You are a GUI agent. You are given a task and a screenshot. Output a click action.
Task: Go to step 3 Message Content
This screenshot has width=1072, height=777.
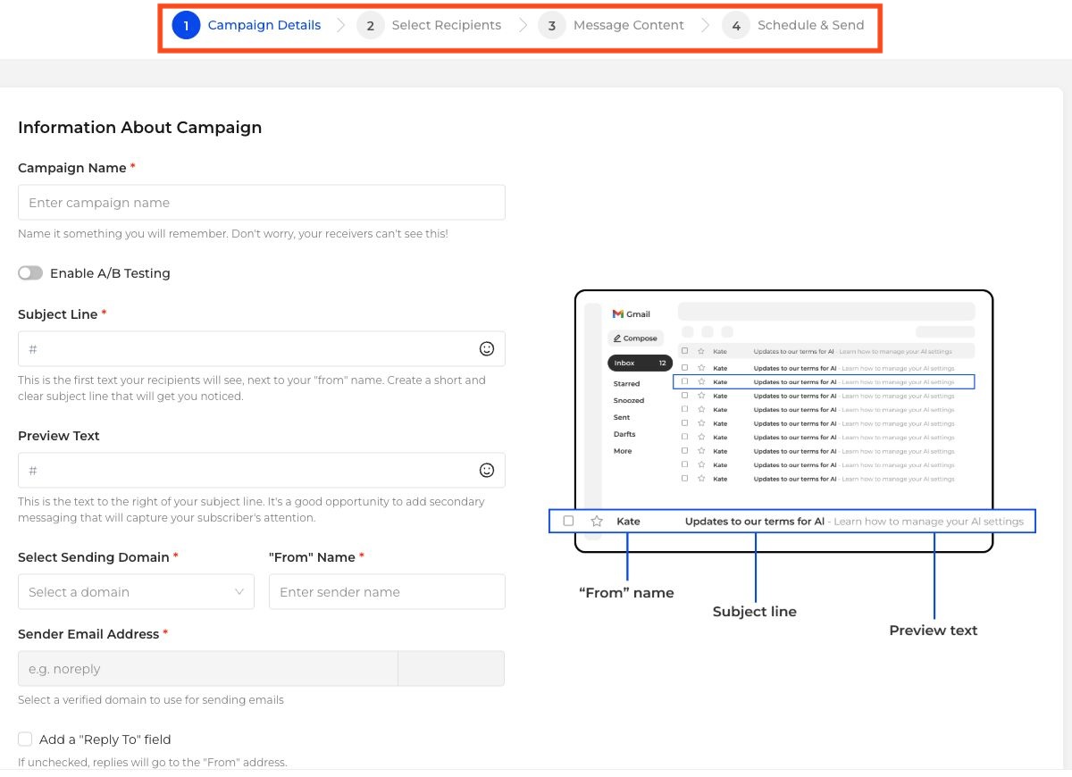click(611, 25)
